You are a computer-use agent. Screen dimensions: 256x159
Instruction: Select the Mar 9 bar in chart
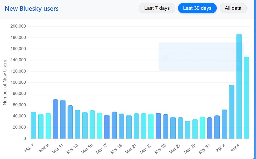48,126
